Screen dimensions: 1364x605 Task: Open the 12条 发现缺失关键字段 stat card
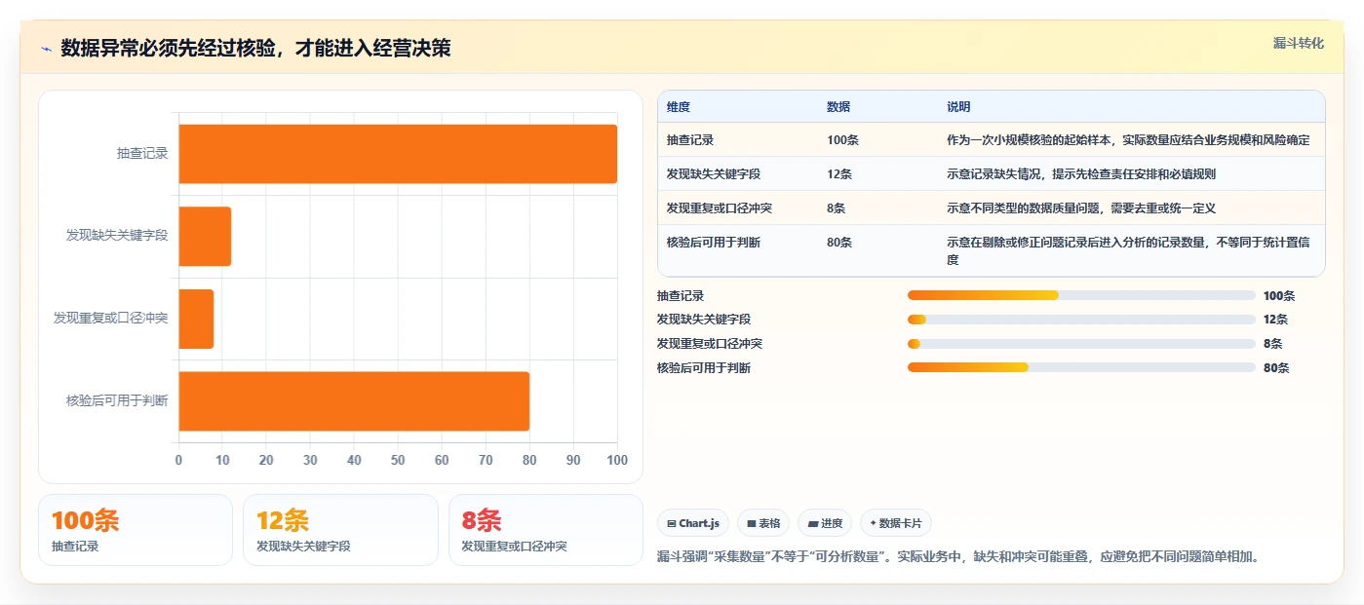pos(341,530)
